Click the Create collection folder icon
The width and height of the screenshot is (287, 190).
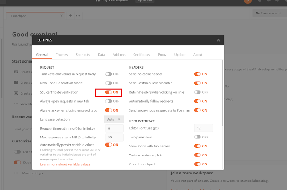[x=16, y=82]
